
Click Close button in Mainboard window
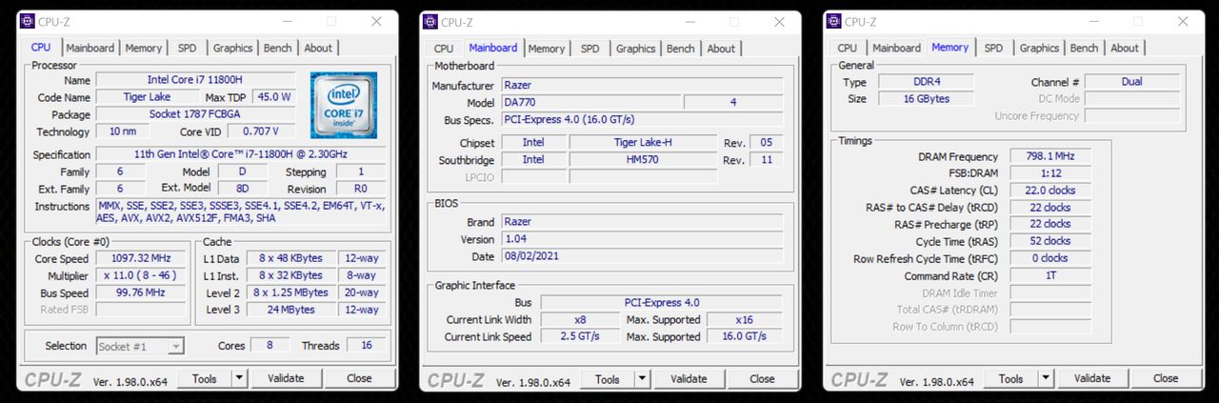(x=762, y=378)
